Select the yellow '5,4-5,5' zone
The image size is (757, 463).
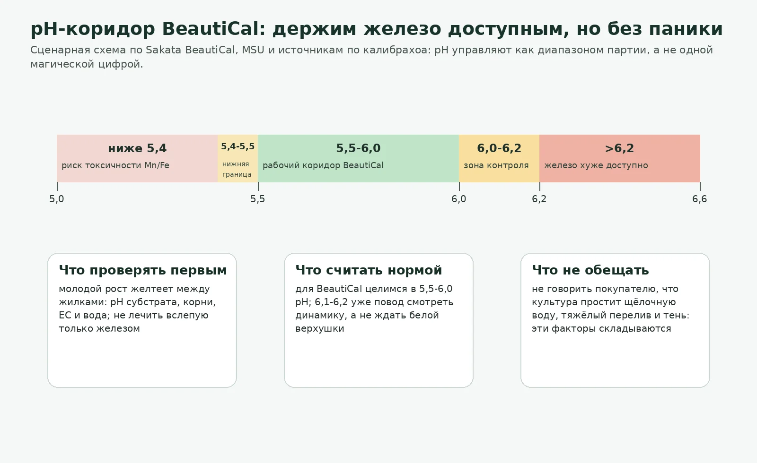click(238, 158)
